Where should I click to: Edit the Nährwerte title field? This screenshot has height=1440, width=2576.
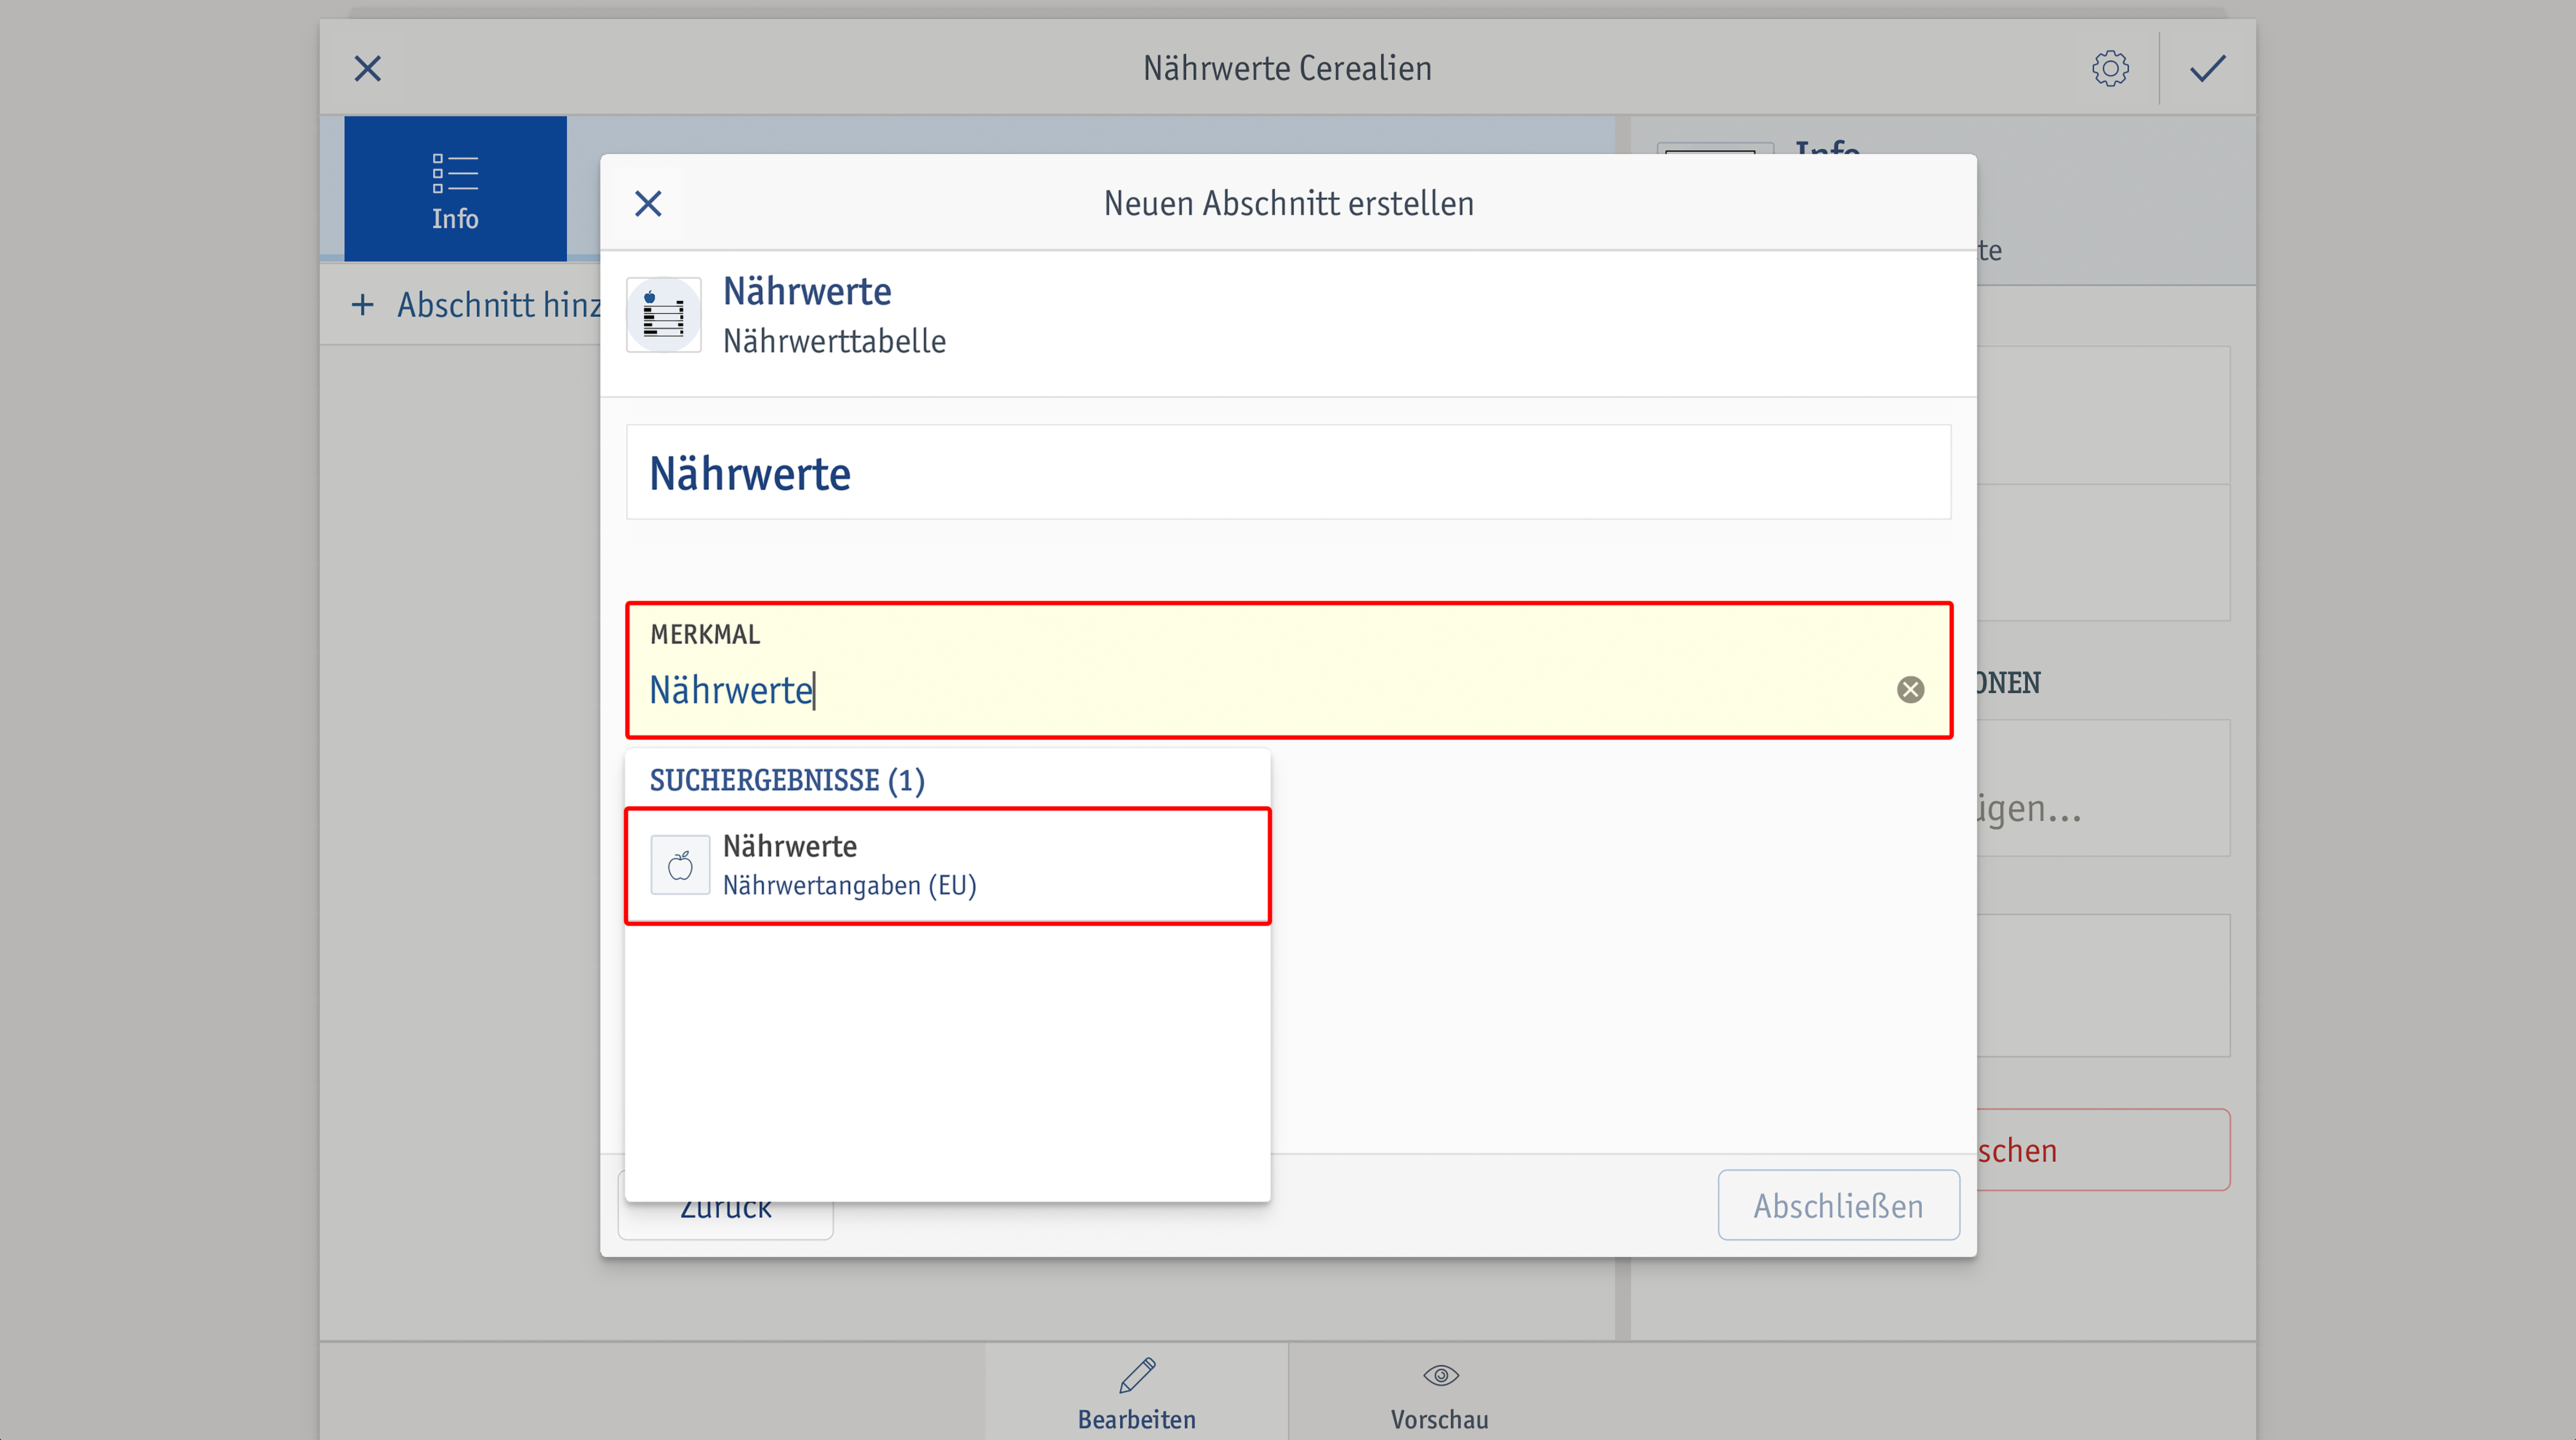point(1289,473)
